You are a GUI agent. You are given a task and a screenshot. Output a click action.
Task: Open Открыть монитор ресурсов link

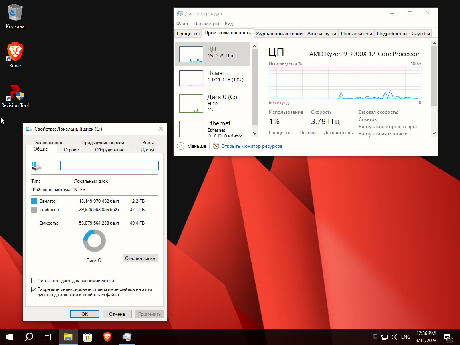coord(252,146)
